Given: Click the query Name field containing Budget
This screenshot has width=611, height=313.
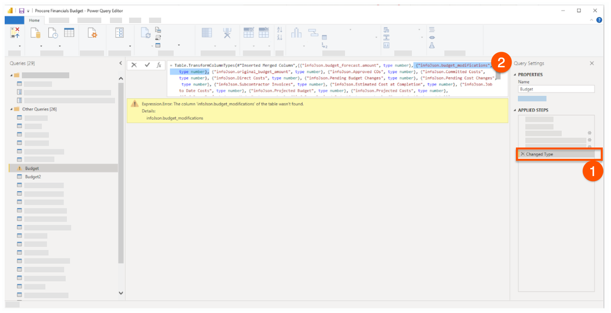Looking at the screenshot, I should [556, 89].
